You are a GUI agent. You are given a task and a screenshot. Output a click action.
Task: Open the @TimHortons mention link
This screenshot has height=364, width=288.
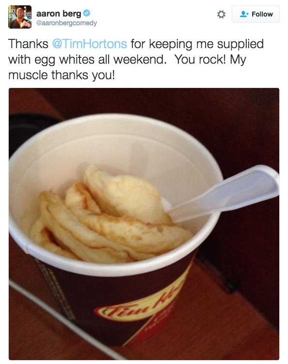tap(90, 44)
